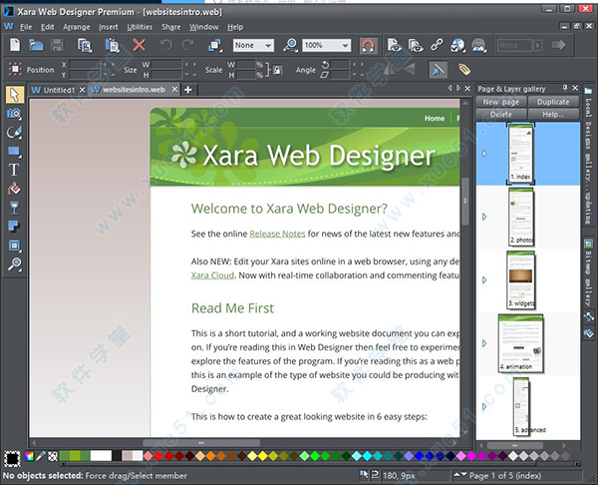Pick the eyedropper color picker icon
598x485 pixels.
coord(41,456)
